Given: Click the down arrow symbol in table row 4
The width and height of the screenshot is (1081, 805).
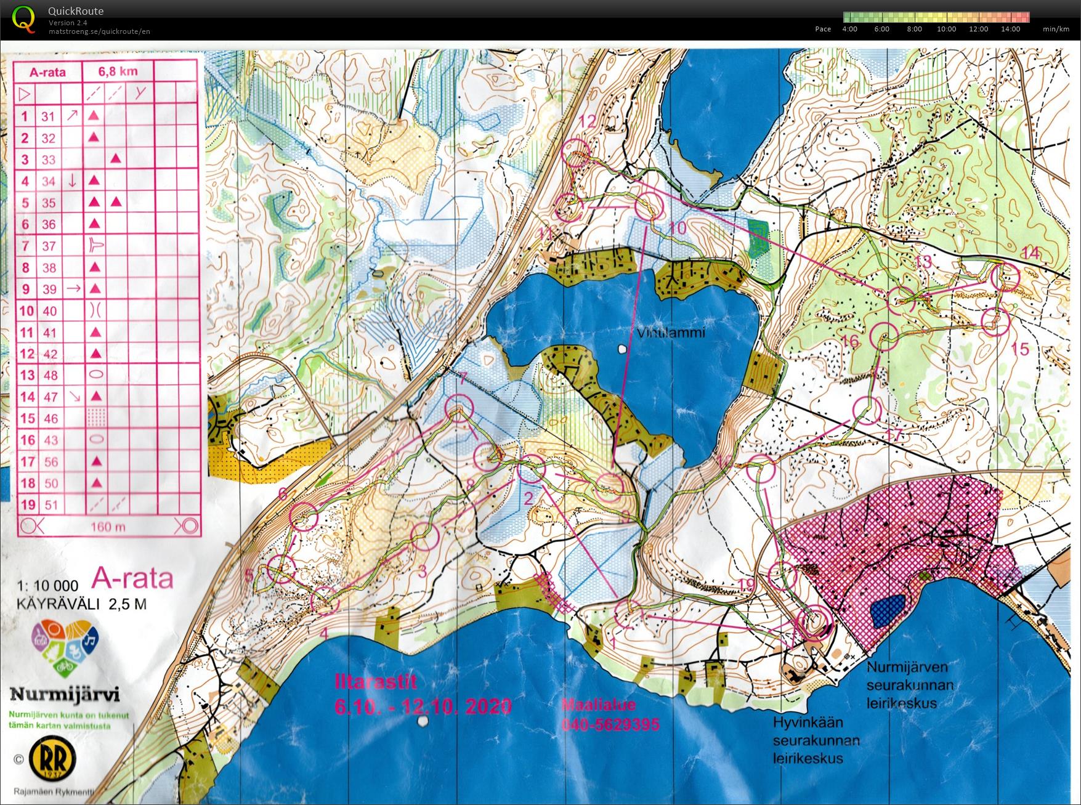Looking at the screenshot, I should point(73,180).
